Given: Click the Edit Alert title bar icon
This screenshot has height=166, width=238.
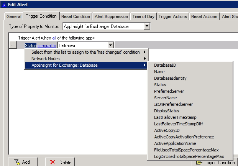Looking at the screenshot, I should pyautogui.click(x=4, y=5).
